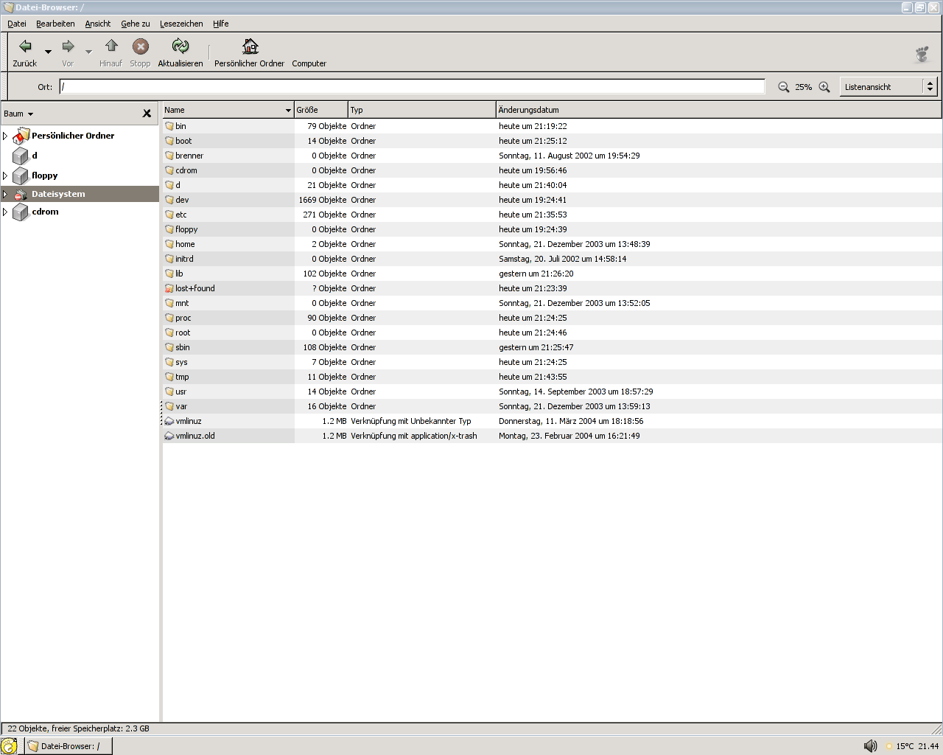Sort by Änderungsdatum column header
The image size is (943, 755).
coord(528,110)
